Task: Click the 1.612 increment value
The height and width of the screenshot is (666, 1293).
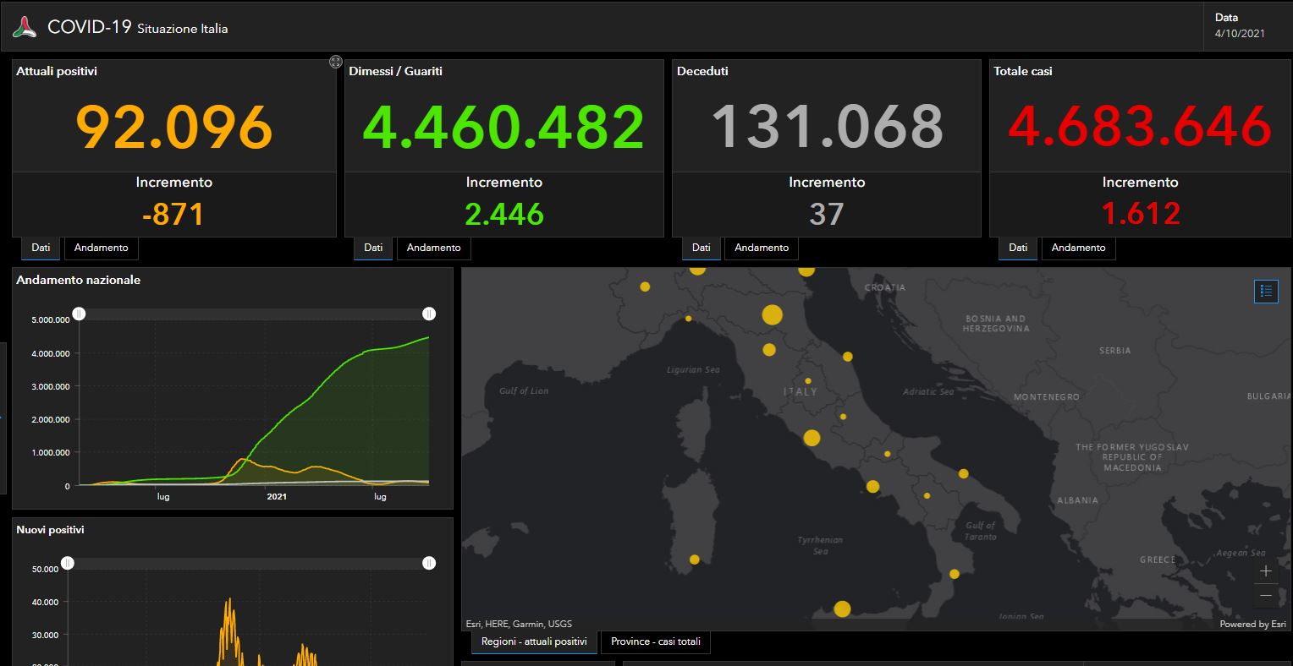Action: point(1141,215)
